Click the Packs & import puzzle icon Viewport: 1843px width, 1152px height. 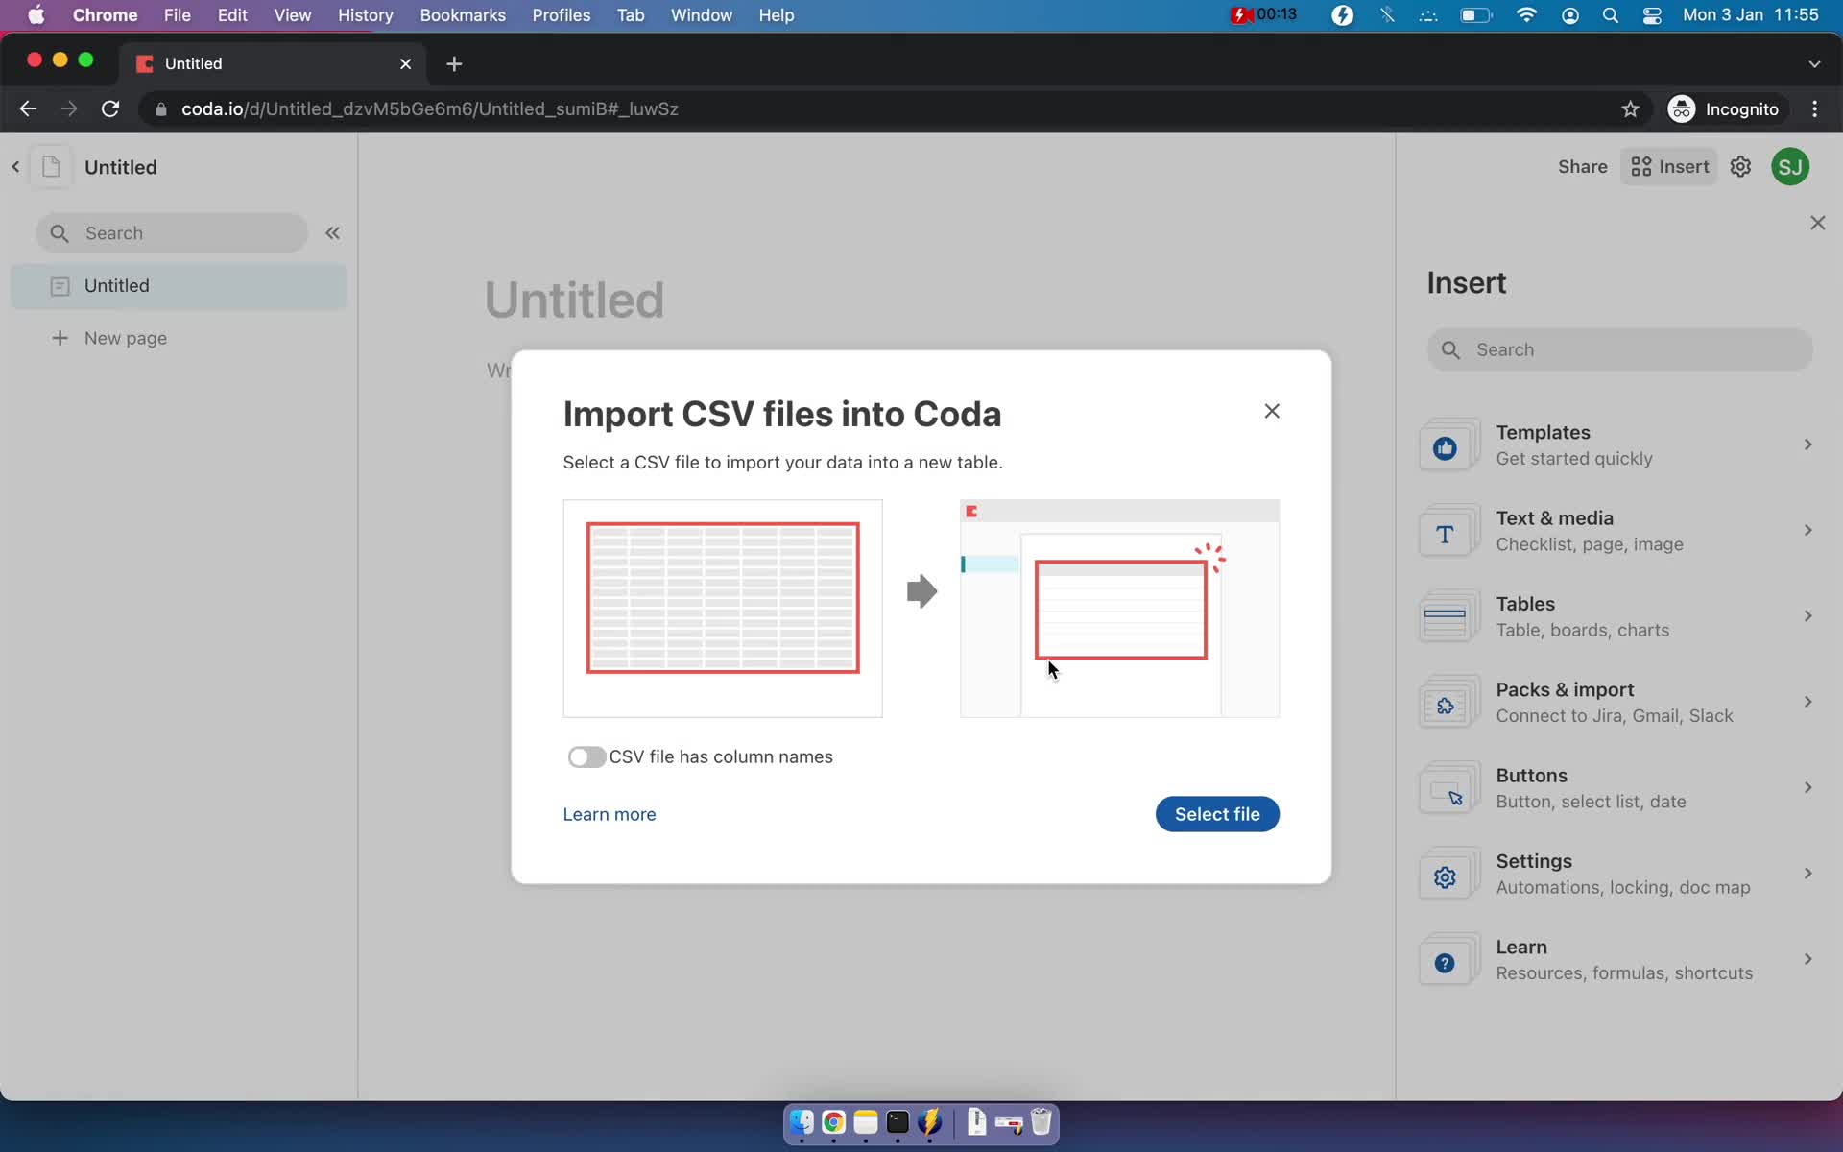click(x=1445, y=706)
